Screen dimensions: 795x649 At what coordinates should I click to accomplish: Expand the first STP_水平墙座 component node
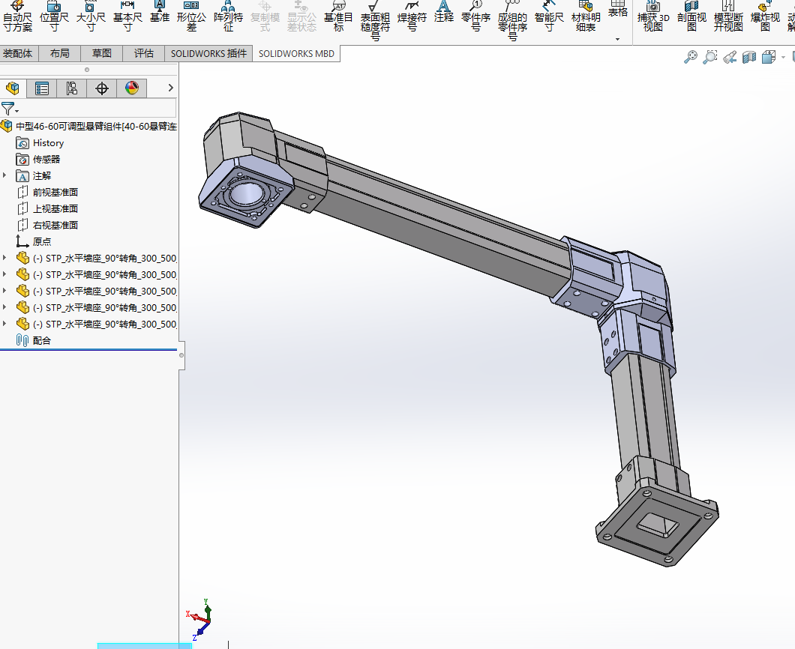pyautogui.click(x=5, y=258)
